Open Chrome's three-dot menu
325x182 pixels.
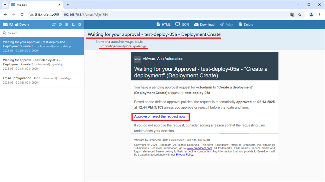tap(319, 15)
